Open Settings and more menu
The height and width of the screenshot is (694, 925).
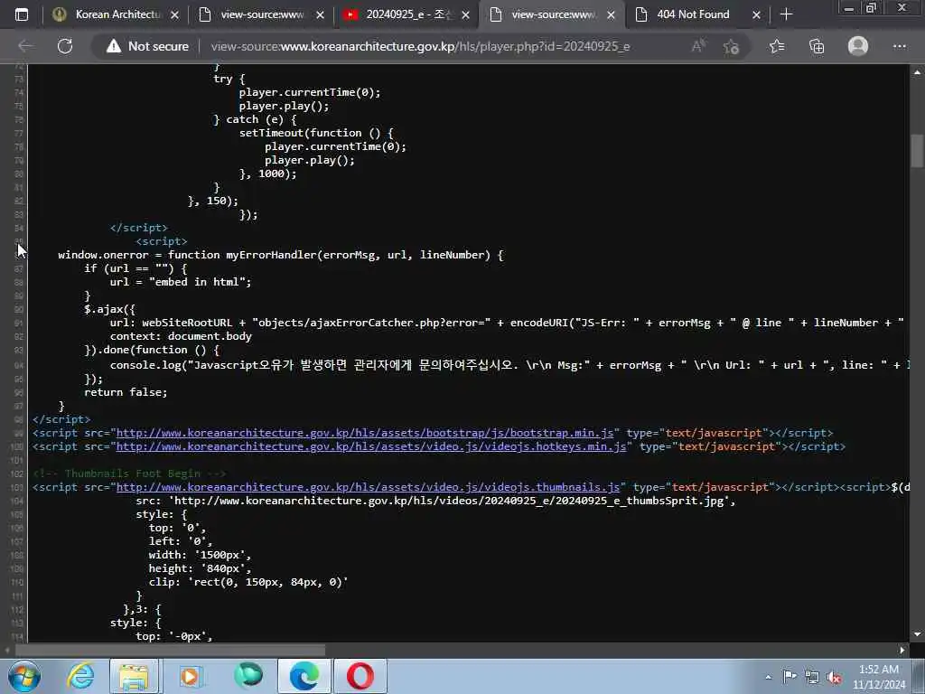[900, 46]
